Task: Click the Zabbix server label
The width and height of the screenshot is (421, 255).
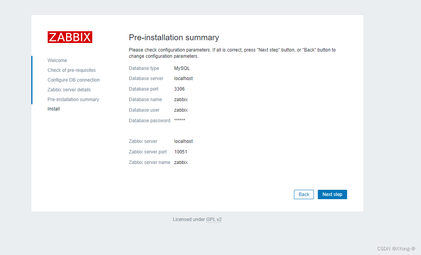Action: click(x=143, y=141)
